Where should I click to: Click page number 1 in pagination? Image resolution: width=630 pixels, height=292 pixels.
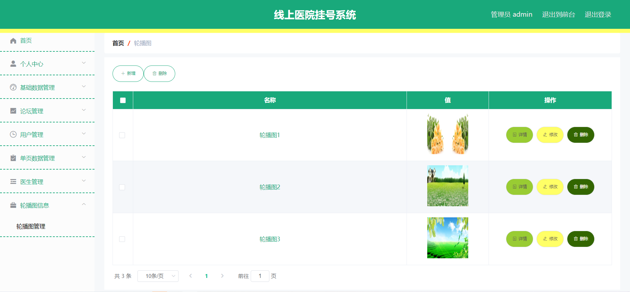pos(206,276)
